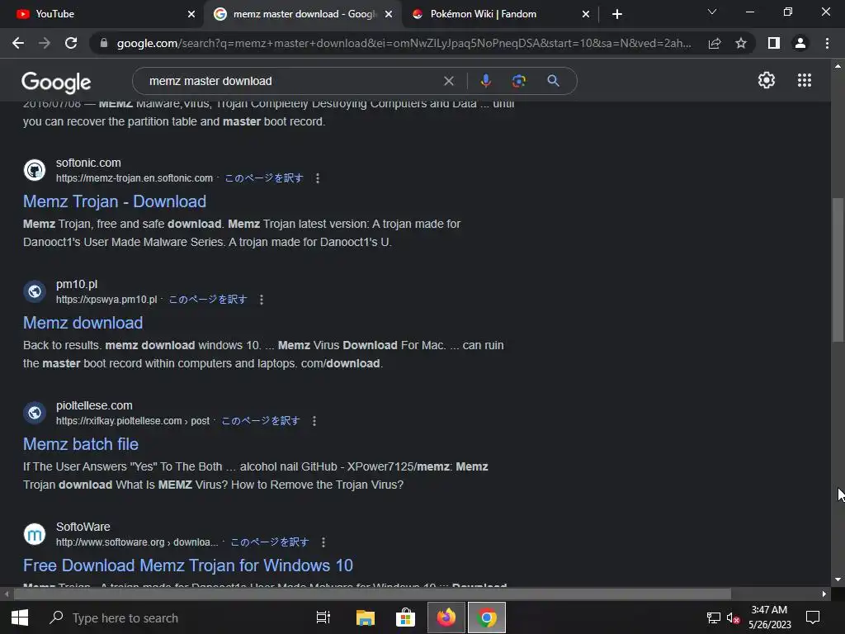Open Firefox from the taskbar
Screen dimensions: 845x634
tap(446, 617)
